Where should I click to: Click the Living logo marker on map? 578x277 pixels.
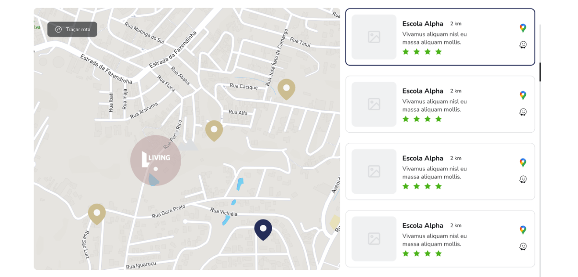pos(156,160)
